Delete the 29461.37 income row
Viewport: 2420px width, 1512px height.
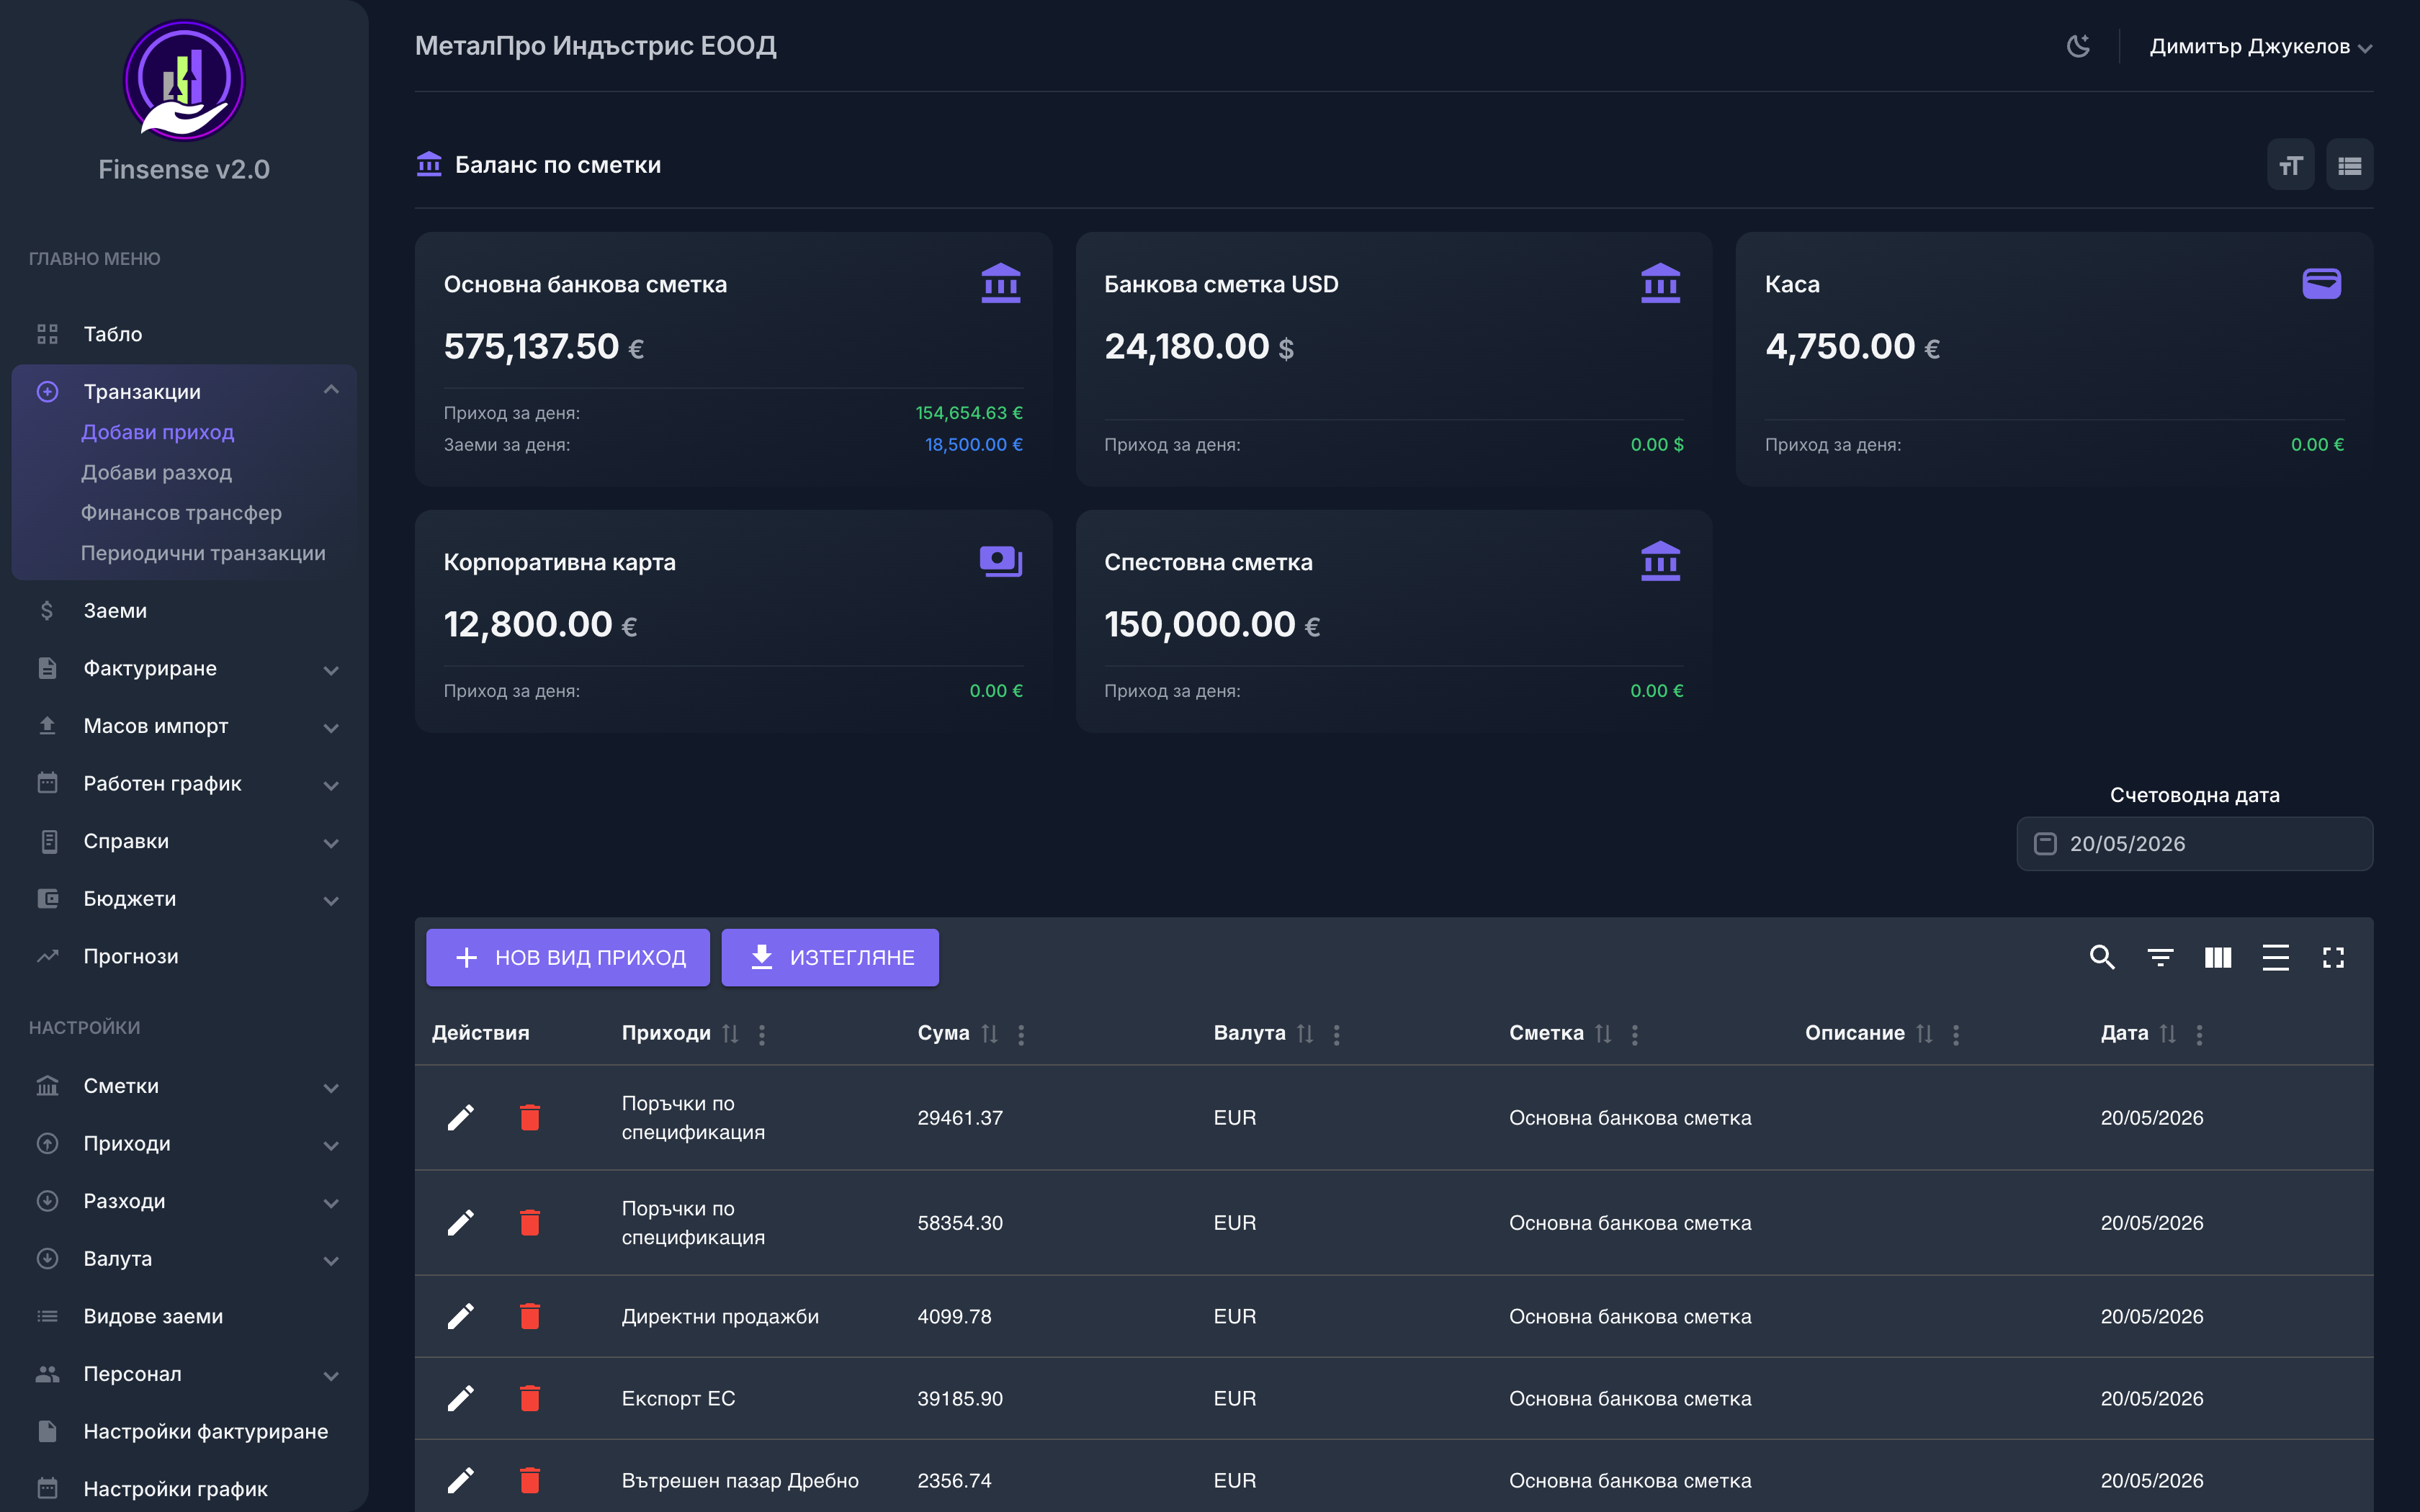click(x=530, y=1117)
